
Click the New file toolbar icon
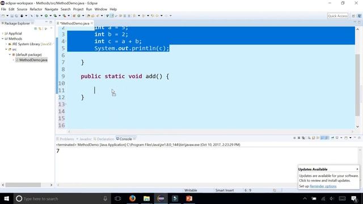point(3,16)
